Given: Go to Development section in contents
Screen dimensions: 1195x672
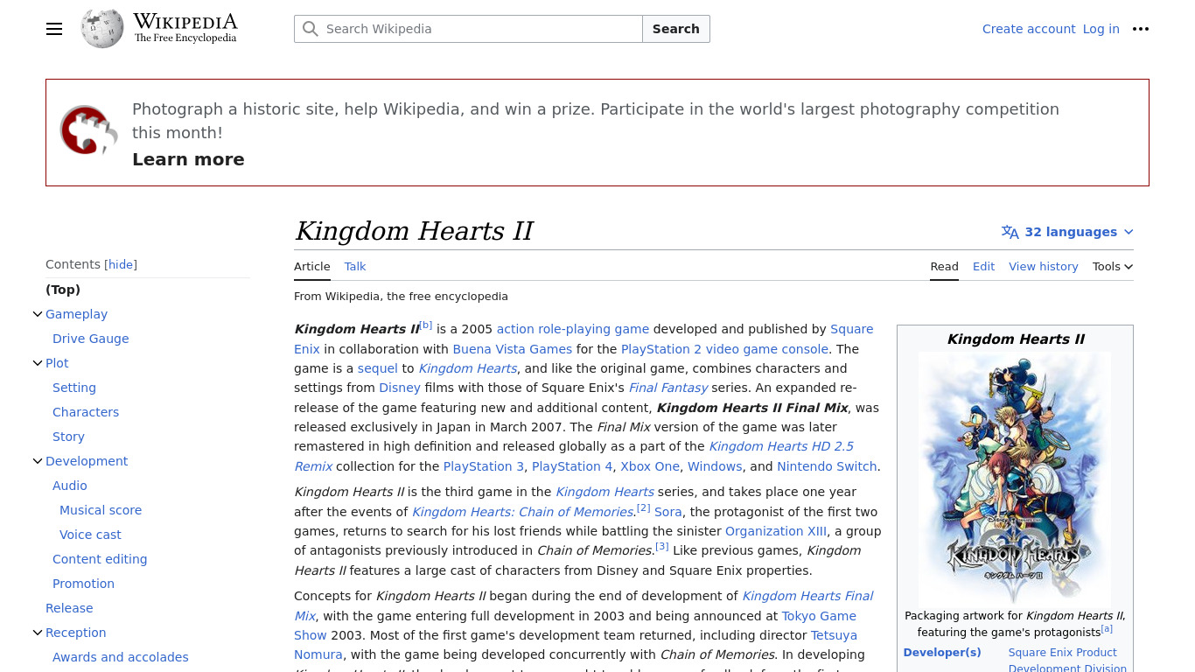Looking at the screenshot, I should coord(87,461).
